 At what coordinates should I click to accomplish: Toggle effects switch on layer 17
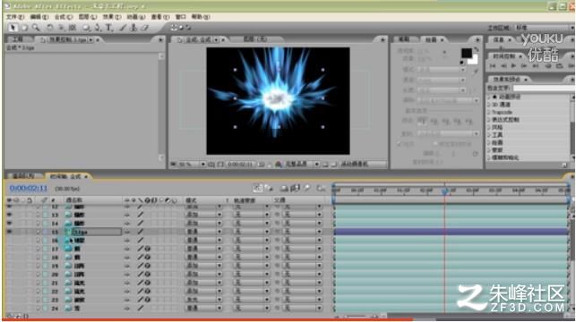[x=147, y=249]
